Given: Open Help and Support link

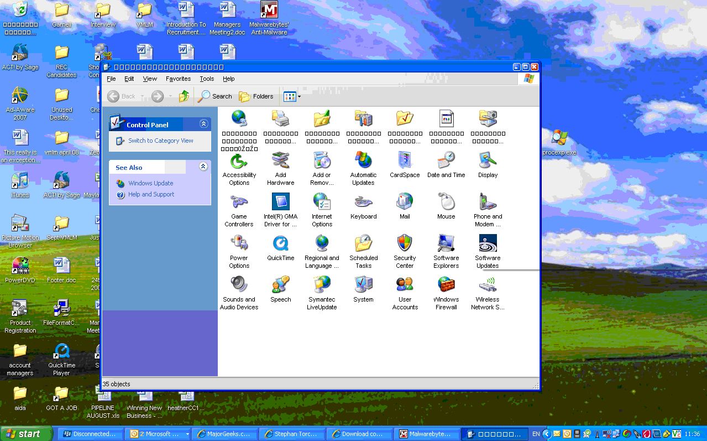Looking at the screenshot, I should click(x=151, y=194).
